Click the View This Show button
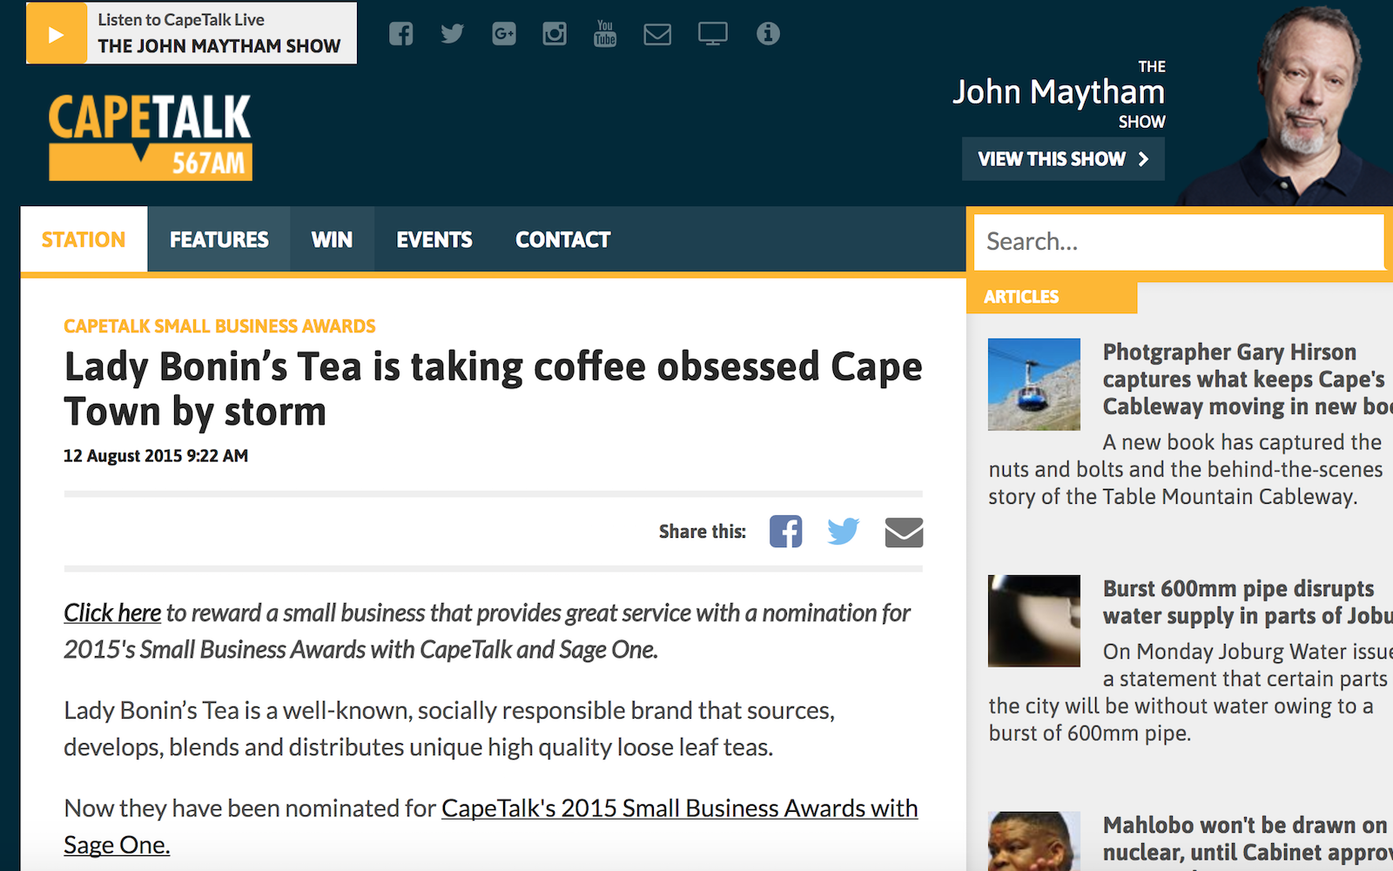The height and width of the screenshot is (871, 1393). 1062,159
